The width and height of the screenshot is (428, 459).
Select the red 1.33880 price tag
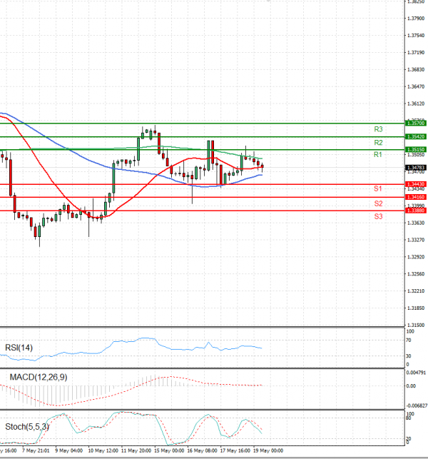tap(416, 211)
